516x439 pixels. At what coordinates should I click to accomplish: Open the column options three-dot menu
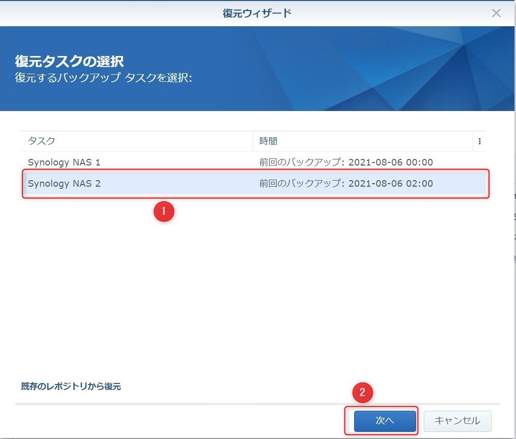point(479,141)
